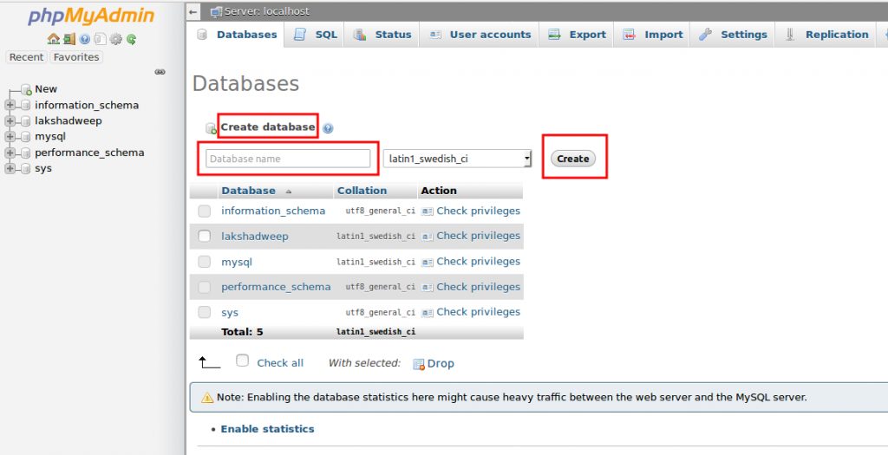Expand lakshadweep in the navigation tree
888x455 pixels.
point(10,121)
